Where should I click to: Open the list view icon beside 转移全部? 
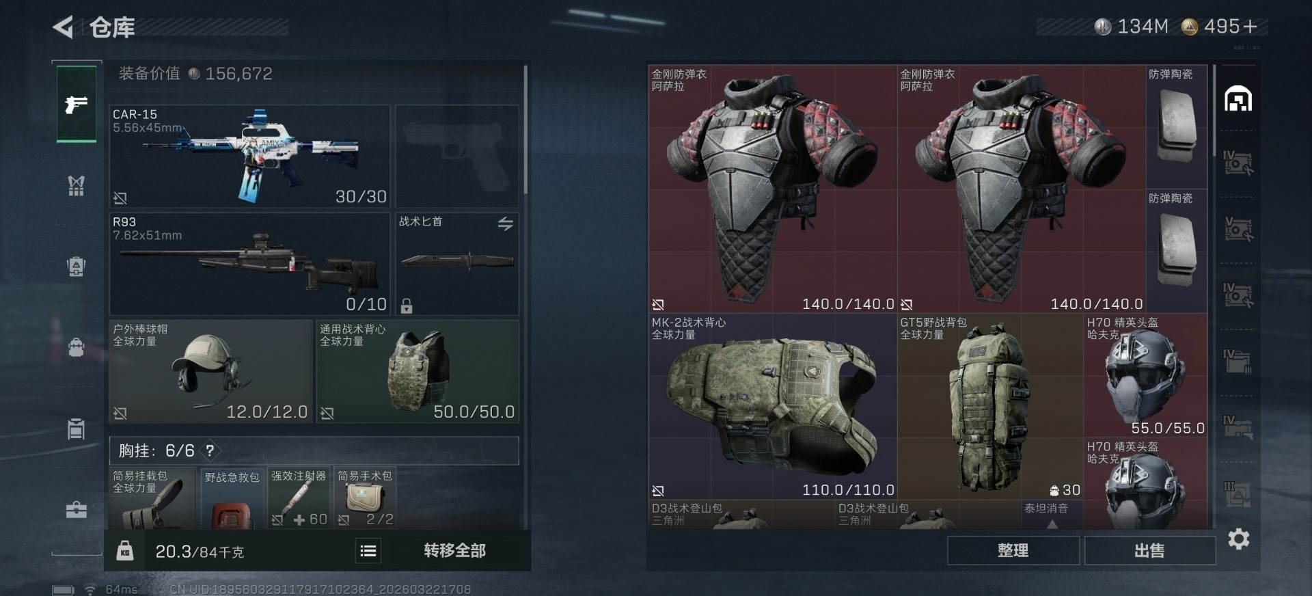368,551
